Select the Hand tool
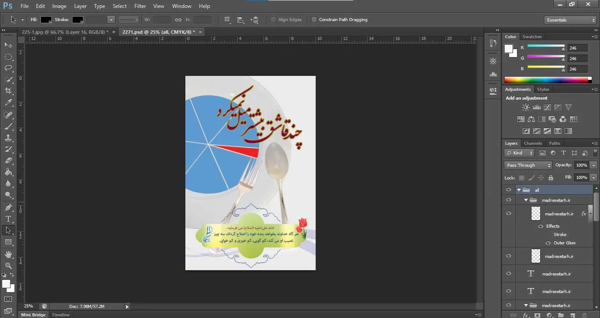 (x=8, y=254)
